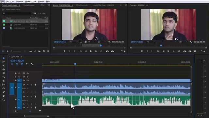
Task: Switch Project panel to icon view
Action: point(8,51)
